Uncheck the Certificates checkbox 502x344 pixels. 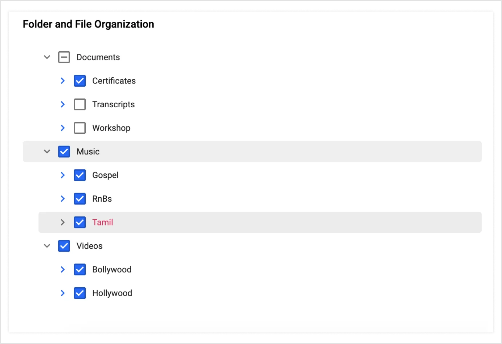(x=80, y=81)
